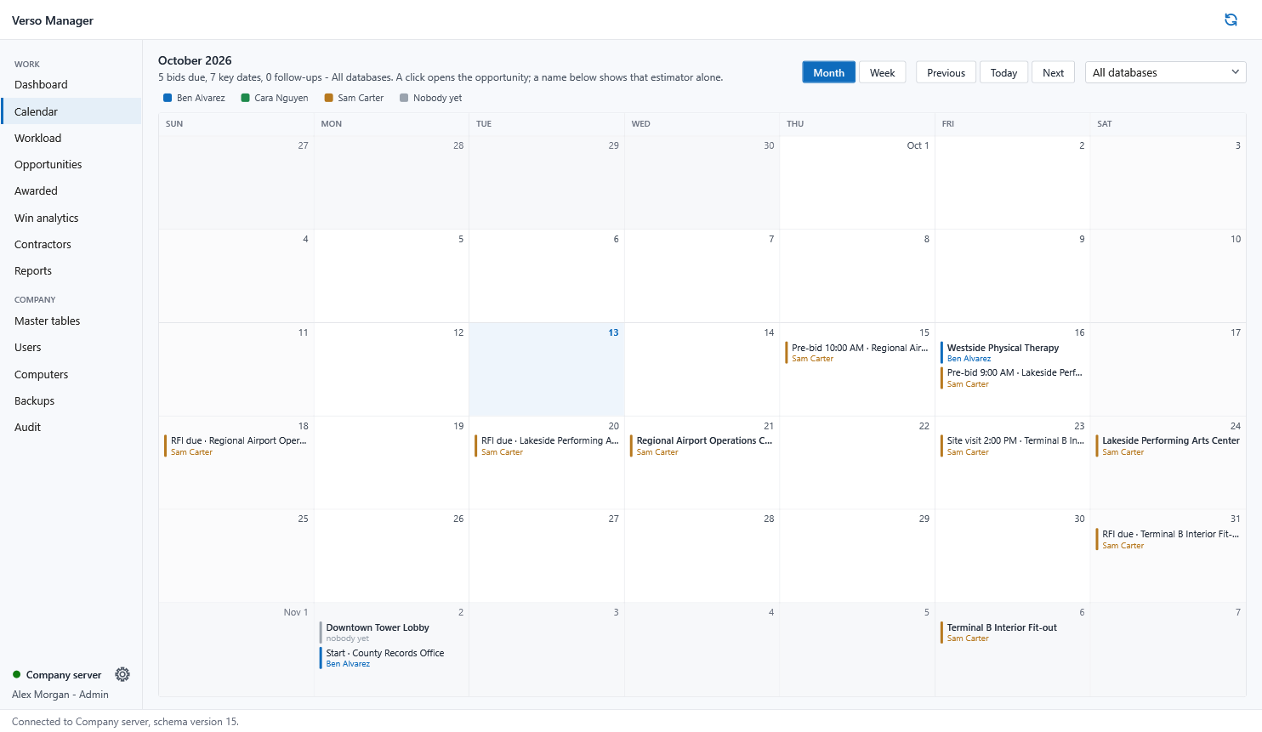Open Lakeside Performing Arts Center bid on 24th
Screen dimensions: 1262x732
click(1168, 445)
